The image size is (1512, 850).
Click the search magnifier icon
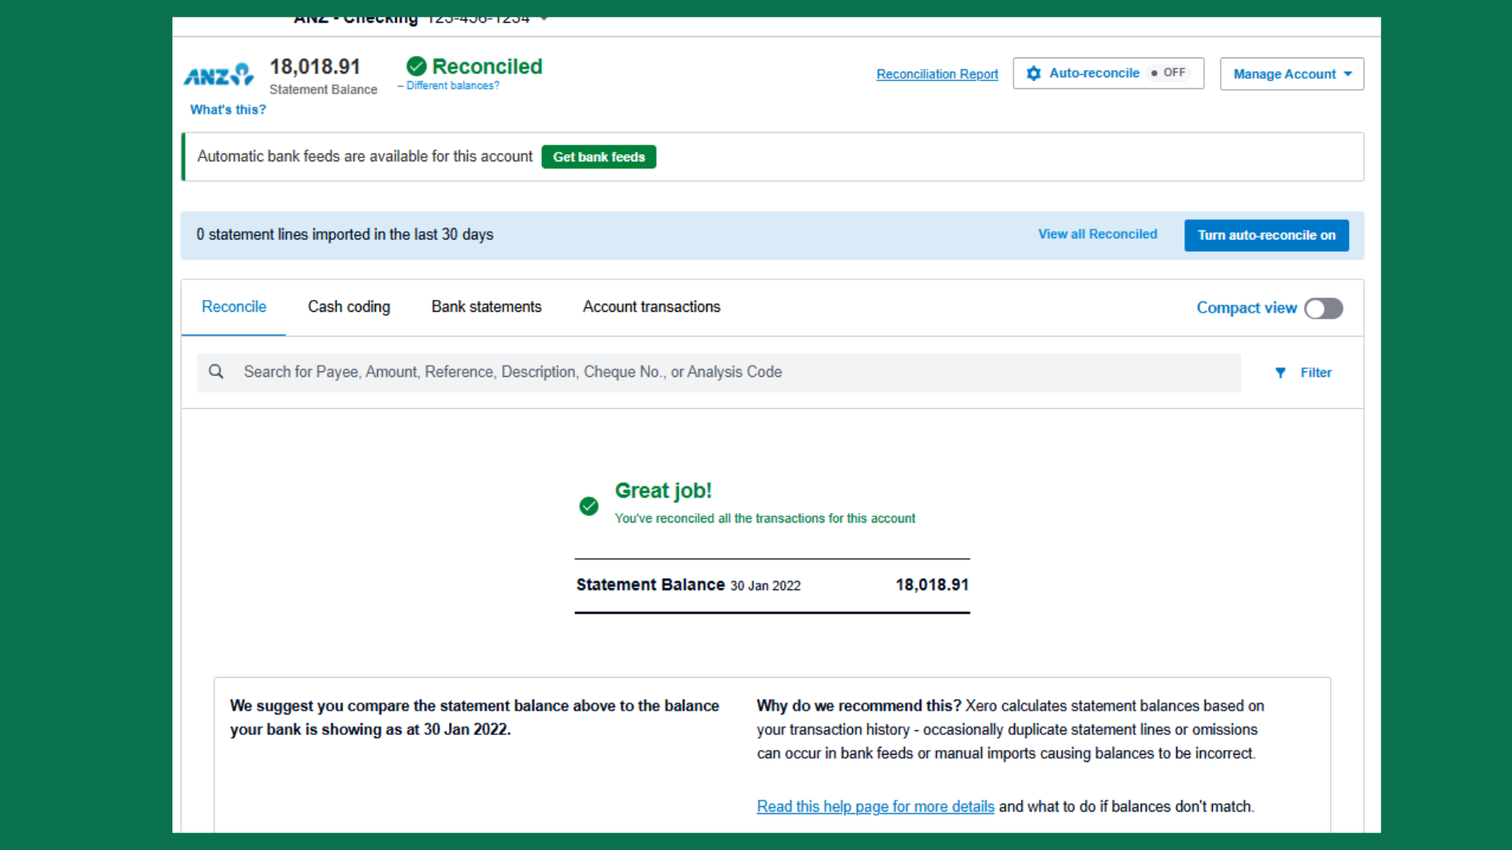[x=216, y=371]
